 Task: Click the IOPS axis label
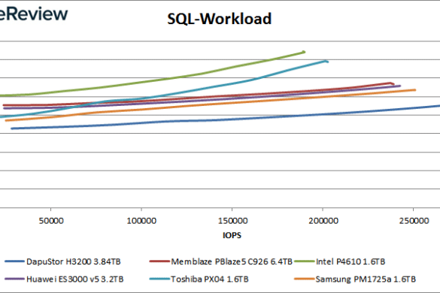coord(232,235)
